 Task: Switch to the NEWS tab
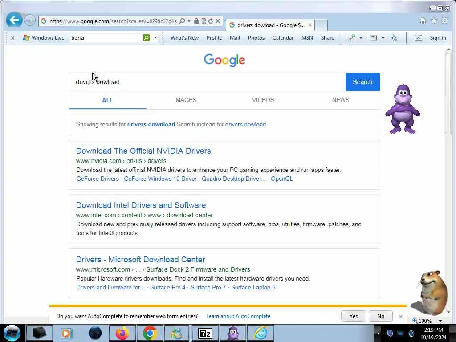[x=341, y=100]
